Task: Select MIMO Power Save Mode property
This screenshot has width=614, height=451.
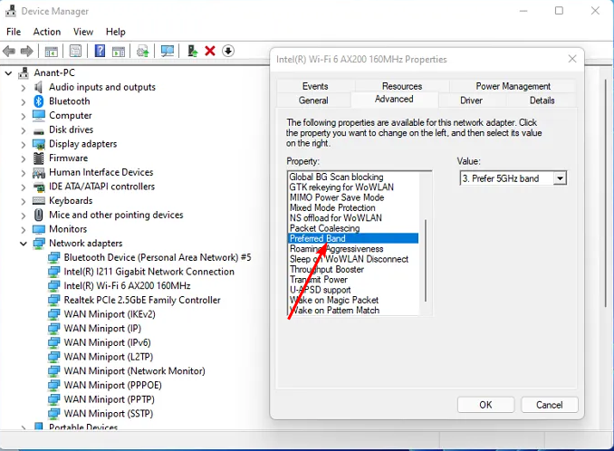Action: pos(337,197)
